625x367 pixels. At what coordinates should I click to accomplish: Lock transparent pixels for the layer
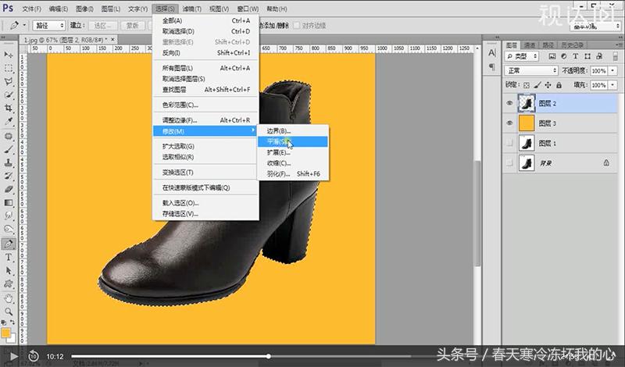click(527, 85)
